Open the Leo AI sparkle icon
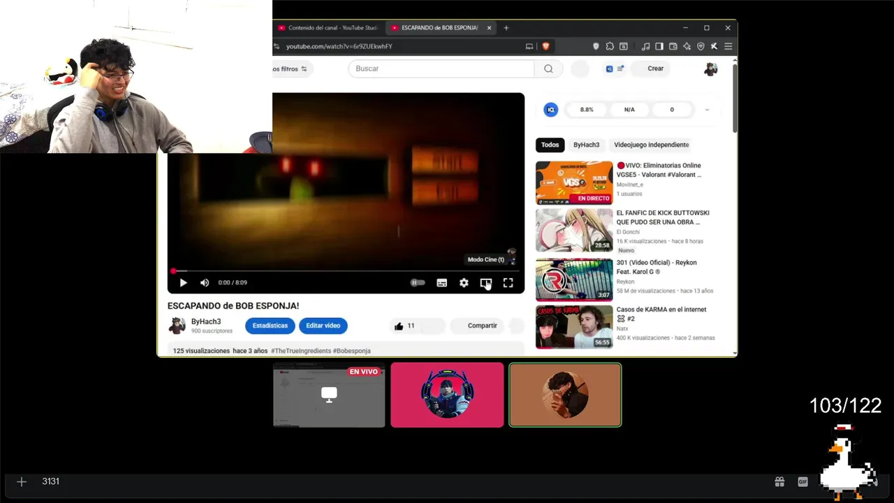 pyautogui.click(x=687, y=46)
